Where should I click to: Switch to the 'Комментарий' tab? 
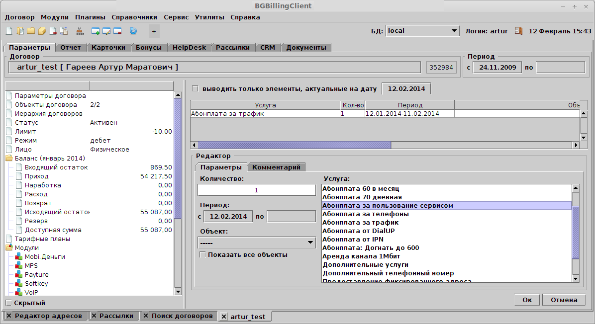tap(276, 167)
